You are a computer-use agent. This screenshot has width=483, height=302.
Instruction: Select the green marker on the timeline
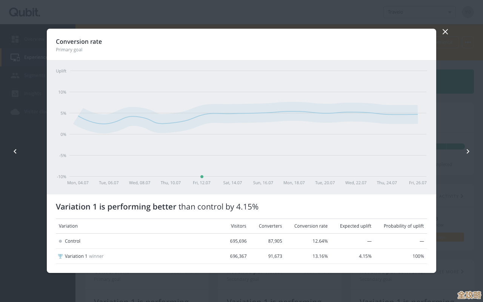click(202, 177)
